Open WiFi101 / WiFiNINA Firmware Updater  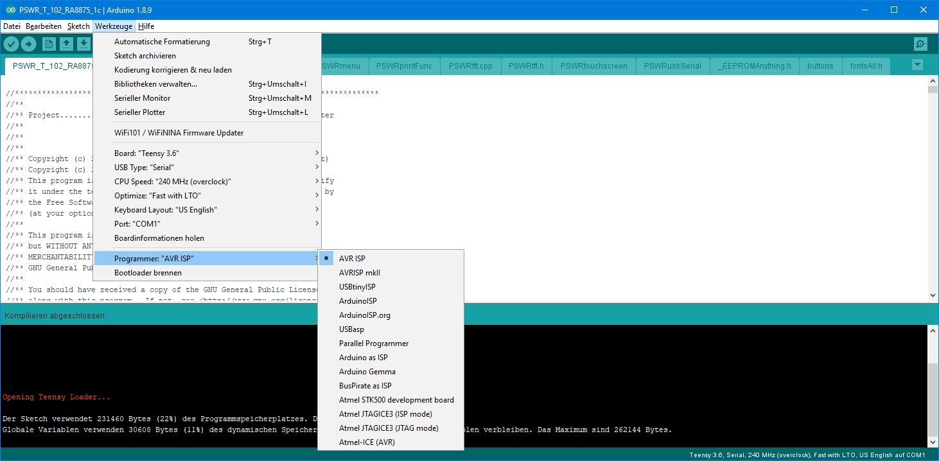click(207, 133)
